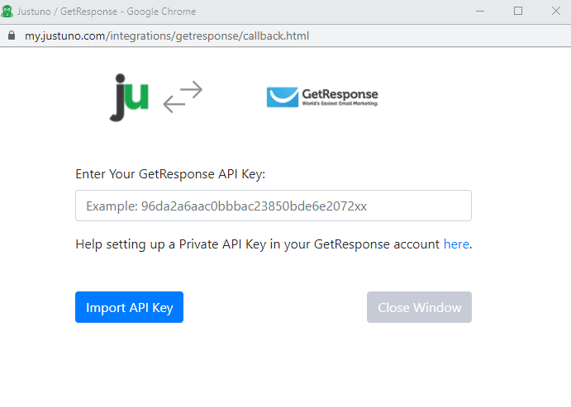This screenshot has width=571, height=407.
Task: Click the Import API Key button
Action: click(x=129, y=307)
